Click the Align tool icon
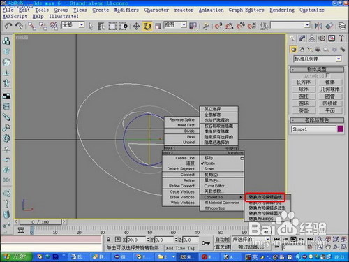Screen dimensions: 349x262 (329, 26)
